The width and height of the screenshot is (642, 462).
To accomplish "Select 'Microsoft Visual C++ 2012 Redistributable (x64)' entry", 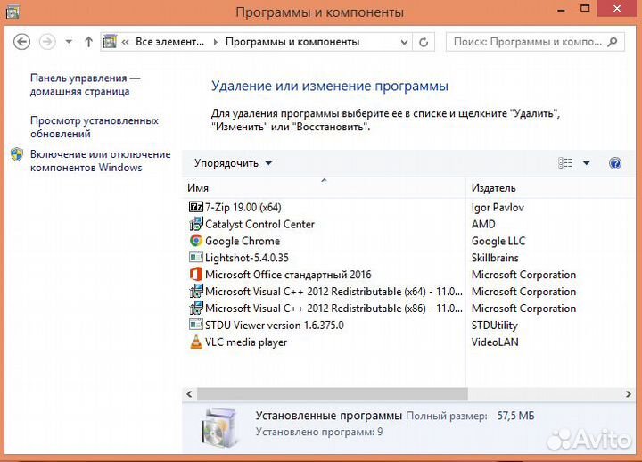I will 333,292.
